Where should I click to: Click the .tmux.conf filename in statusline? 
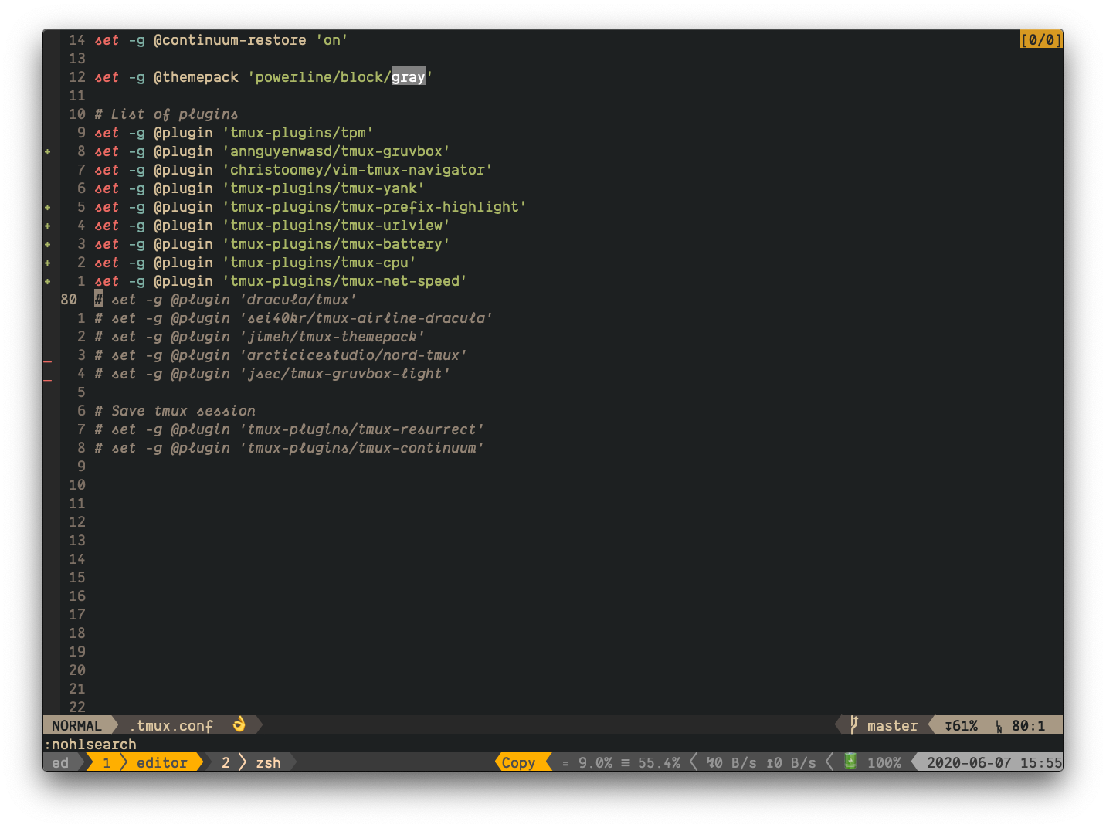(171, 725)
